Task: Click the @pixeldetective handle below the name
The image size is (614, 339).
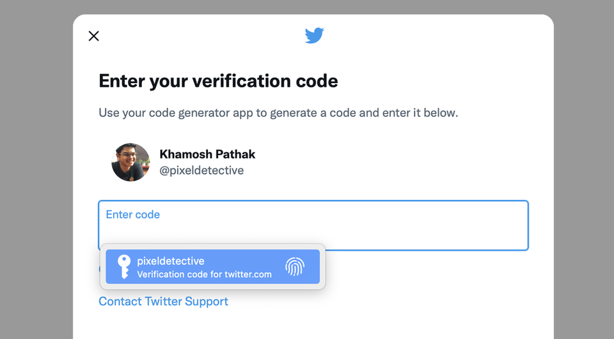Action: pos(201,170)
